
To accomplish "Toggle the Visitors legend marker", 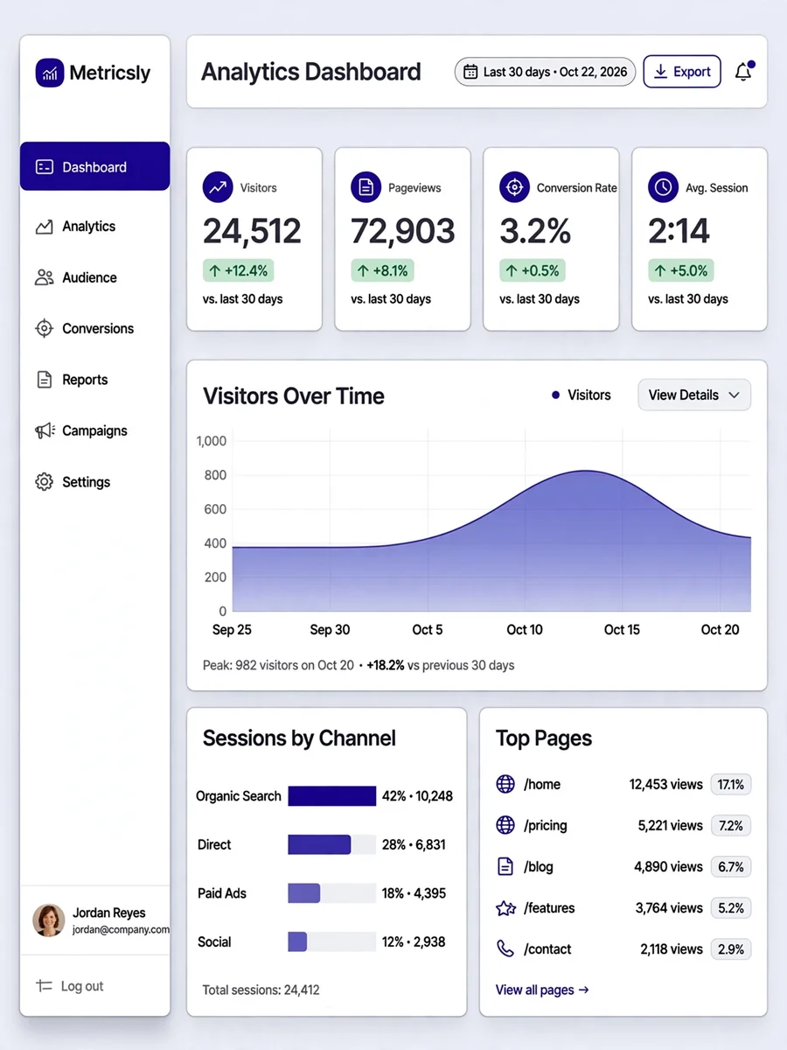I will pos(555,395).
